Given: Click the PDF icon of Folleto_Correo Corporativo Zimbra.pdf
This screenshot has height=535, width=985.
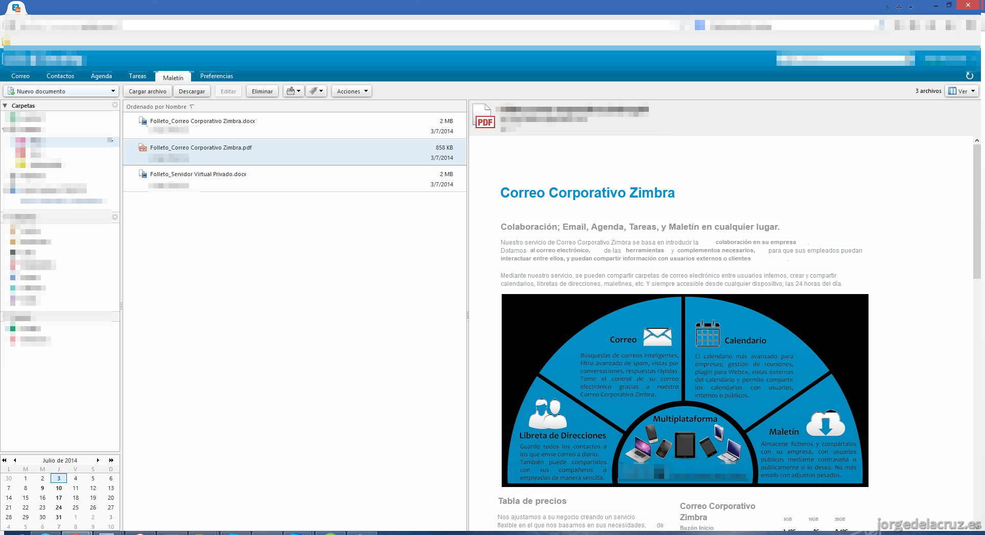Looking at the screenshot, I should tap(143, 148).
